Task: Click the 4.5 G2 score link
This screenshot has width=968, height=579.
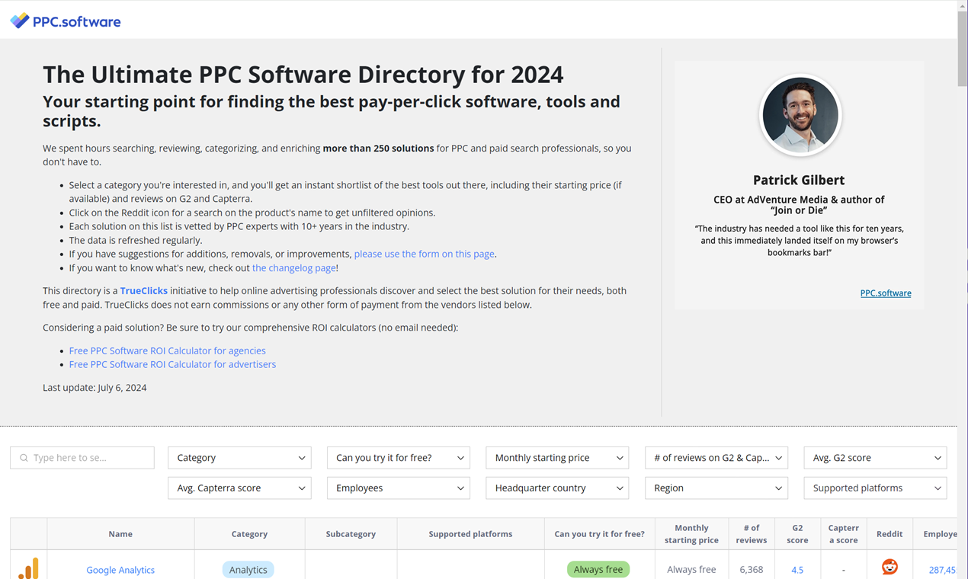Action: pyautogui.click(x=797, y=570)
